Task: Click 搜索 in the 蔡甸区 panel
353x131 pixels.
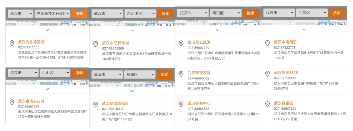Action: pyautogui.click(x=164, y=75)
